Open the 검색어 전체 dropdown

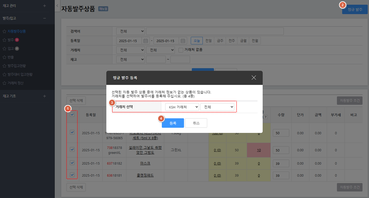point(130,31)
